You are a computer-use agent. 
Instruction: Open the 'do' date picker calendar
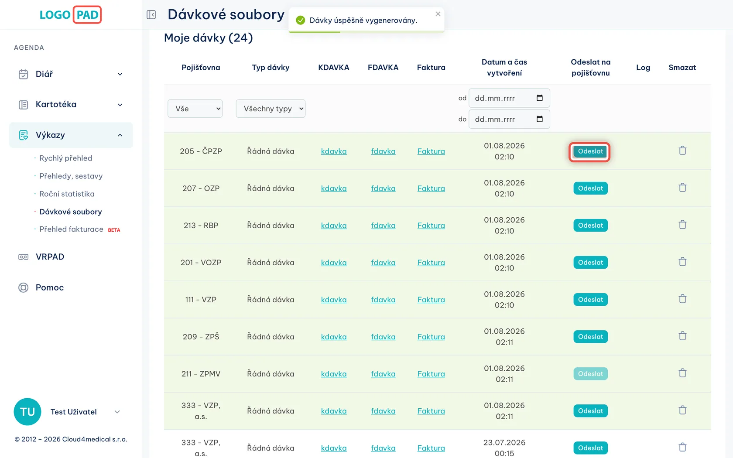(x=540, y=119)
